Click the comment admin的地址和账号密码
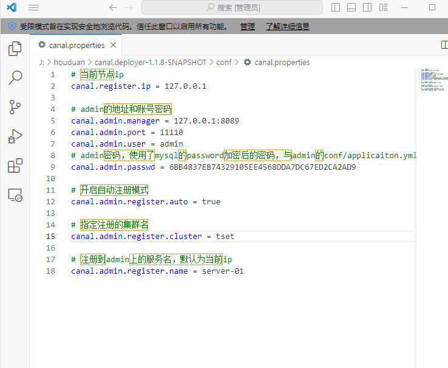This screenshot has width=448, height=368. [126, 109]
